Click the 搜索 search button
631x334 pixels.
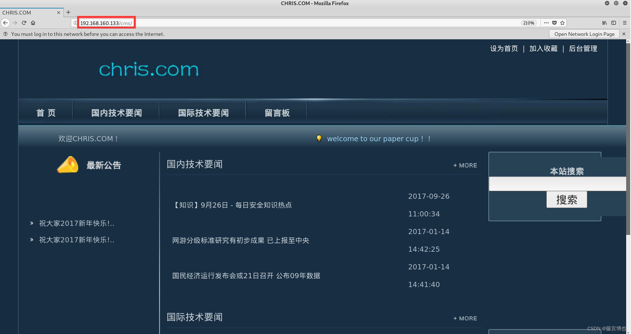pyautogui.click(x=566, y=200)
